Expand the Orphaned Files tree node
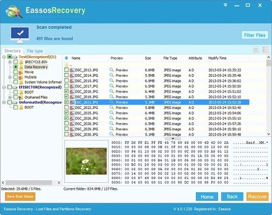272x215 pixels. coord(10,97)
